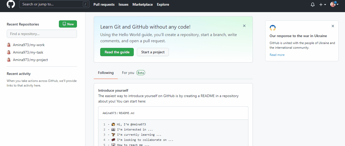The height and width of the screenshot is (146, 345).
Task: Click avatar icon beside my-task repository
Action: click(9, 52)
